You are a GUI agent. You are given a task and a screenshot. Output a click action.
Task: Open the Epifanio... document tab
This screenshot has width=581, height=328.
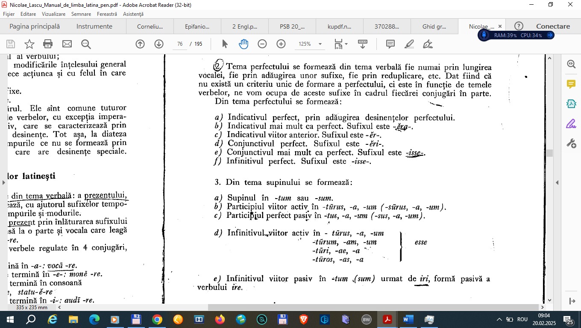tap(197, 26)
